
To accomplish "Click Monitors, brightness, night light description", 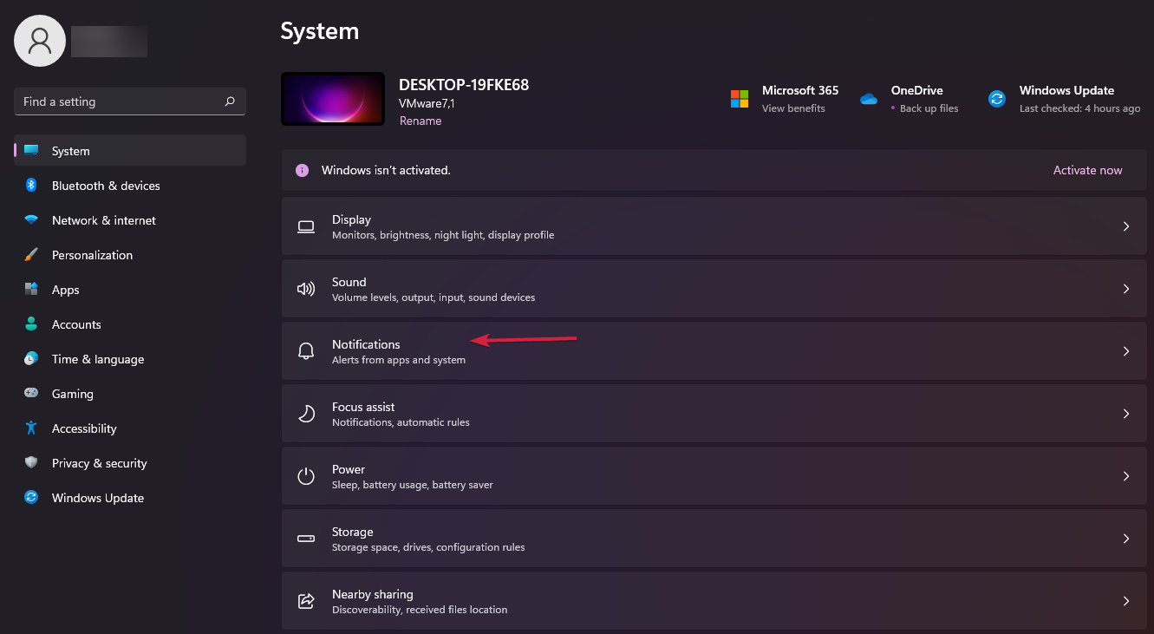I will pos(443,235).
